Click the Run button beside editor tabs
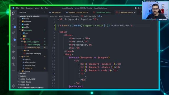169x95 pixels. click(141, 12)
